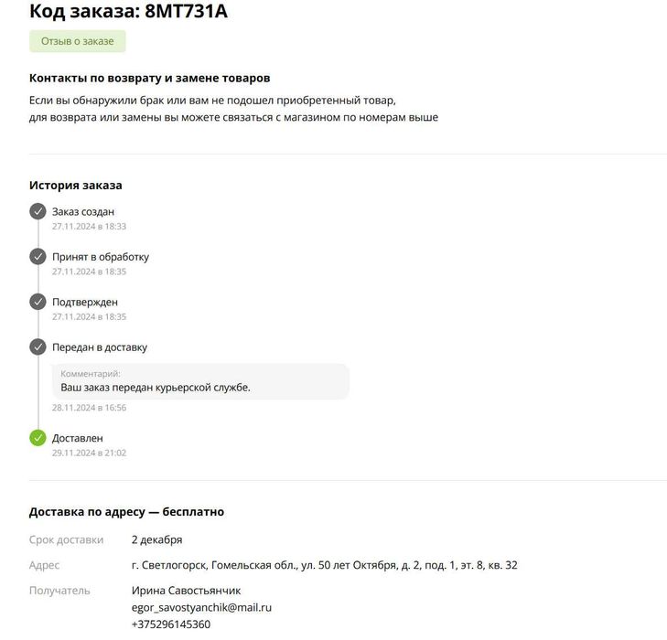Screen dimensions: 667x640
Task: Click the delivery date 2 декабря
Action: point(156,539)
